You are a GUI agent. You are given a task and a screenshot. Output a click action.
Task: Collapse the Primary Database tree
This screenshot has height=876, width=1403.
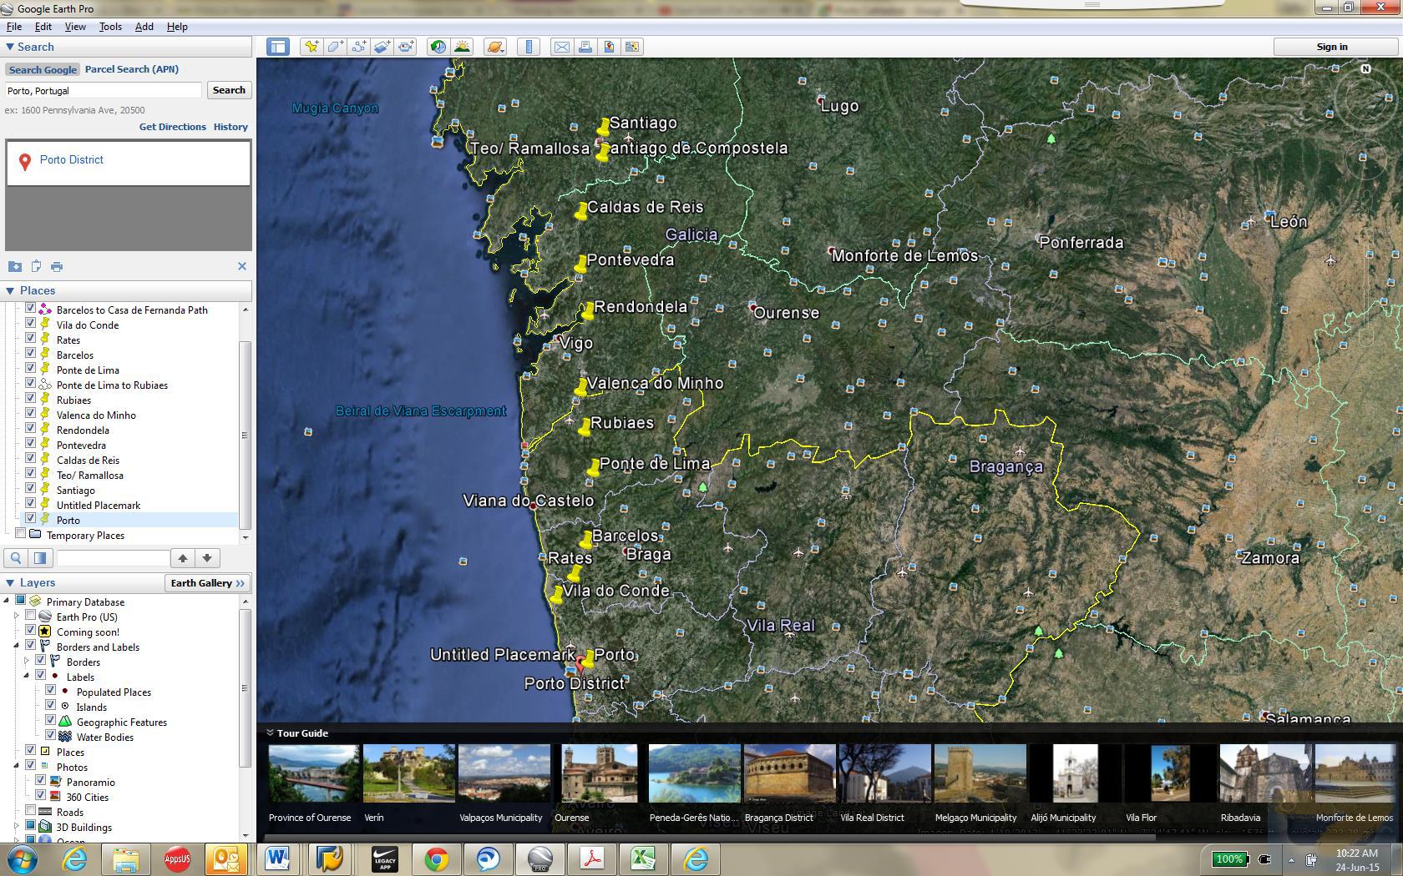point(7,601)
